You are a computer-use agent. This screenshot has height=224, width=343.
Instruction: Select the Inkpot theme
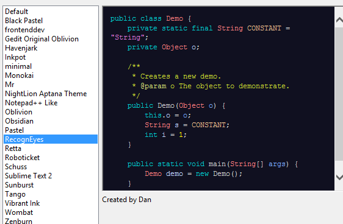[x=51, y=57]
